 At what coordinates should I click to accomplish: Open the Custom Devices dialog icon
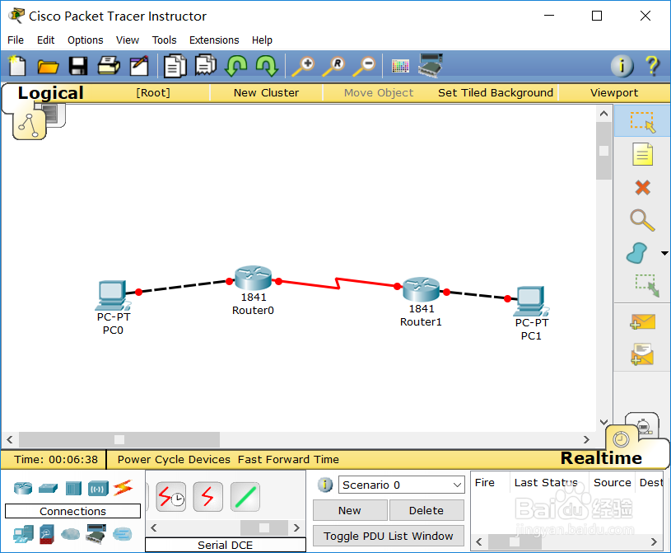[431, 65]
